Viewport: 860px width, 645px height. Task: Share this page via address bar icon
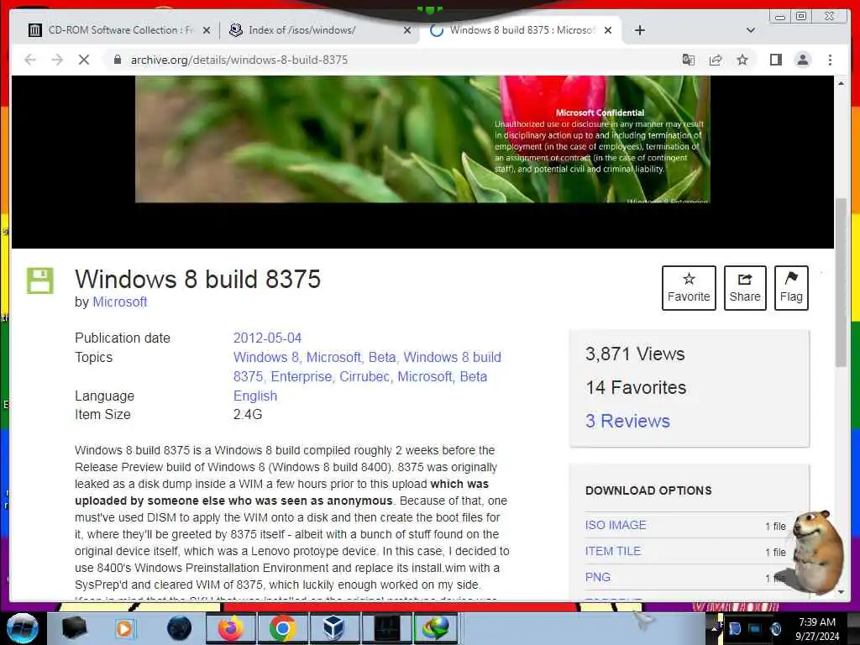[716, 60]
